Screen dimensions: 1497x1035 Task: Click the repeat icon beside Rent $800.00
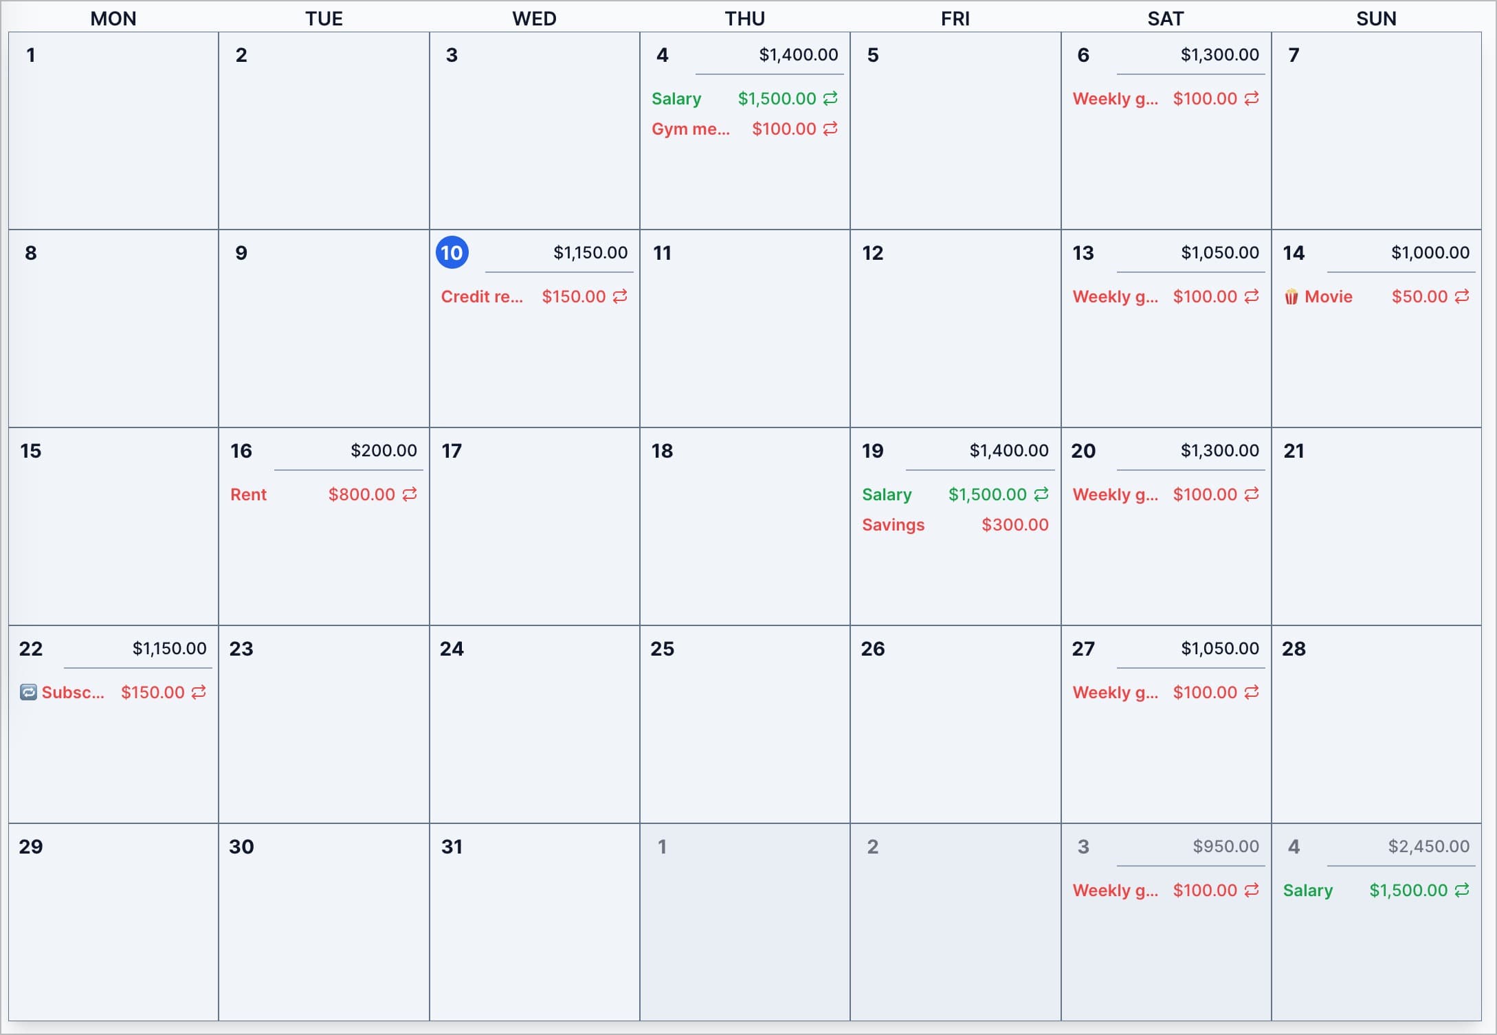point(410,494)
